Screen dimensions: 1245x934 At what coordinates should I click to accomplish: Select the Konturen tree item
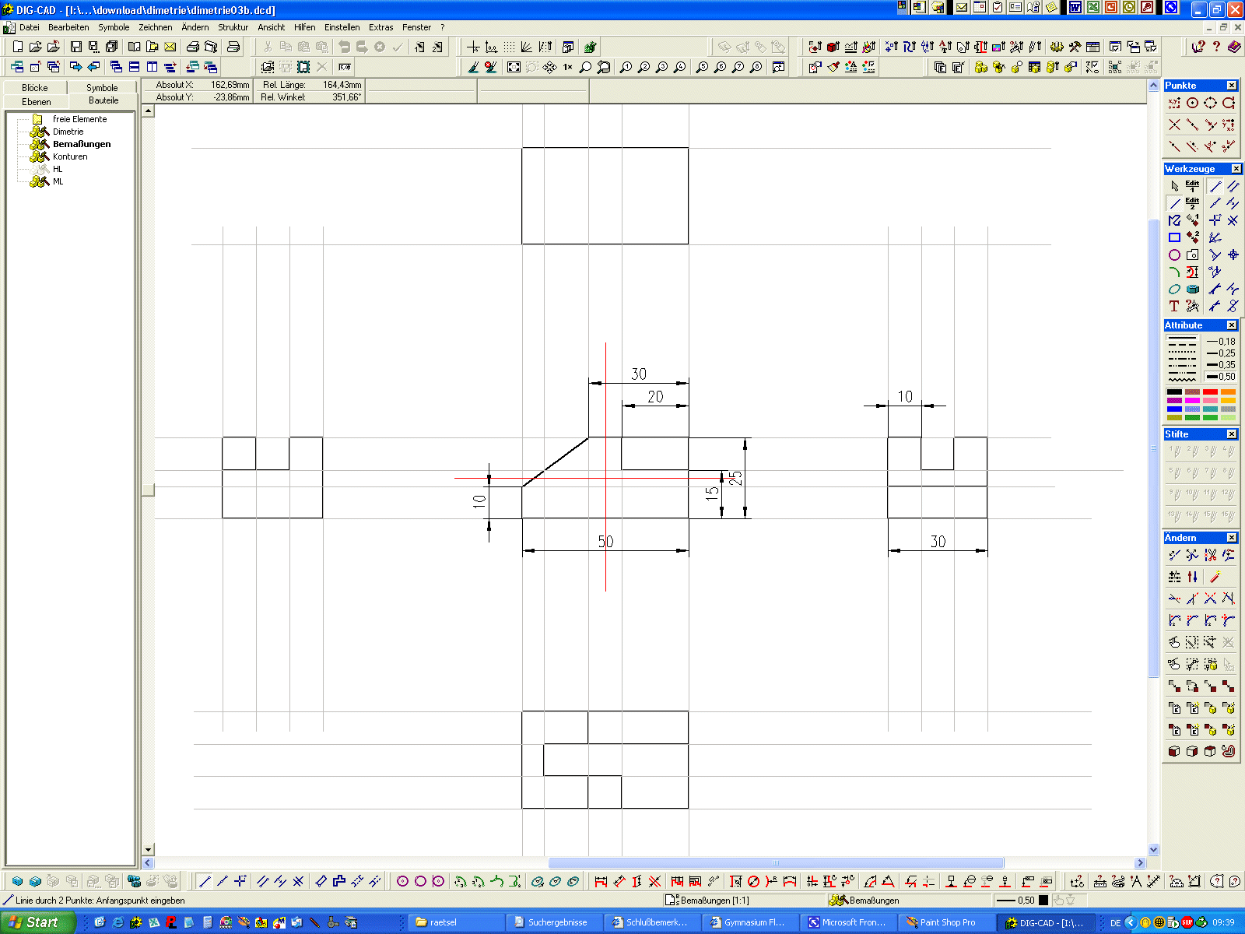[70, 156]
